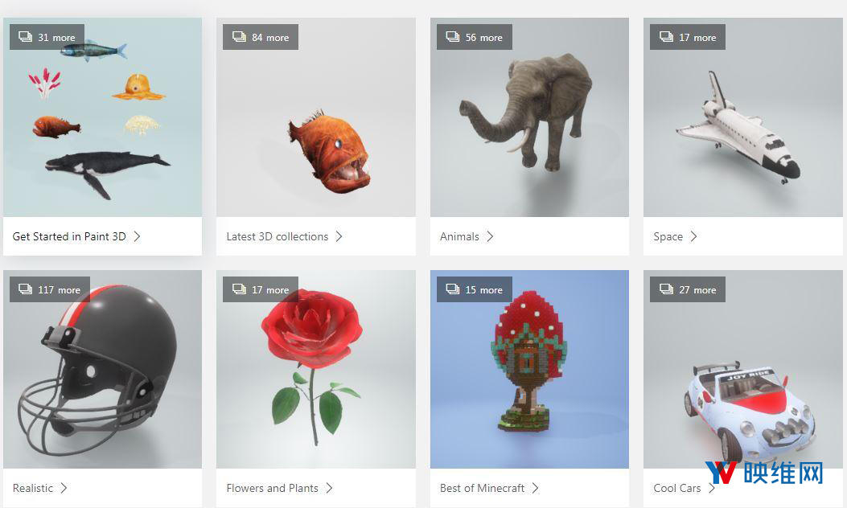Open the Realistic collection link
847x508 pixels.
(x=33, y=488)
